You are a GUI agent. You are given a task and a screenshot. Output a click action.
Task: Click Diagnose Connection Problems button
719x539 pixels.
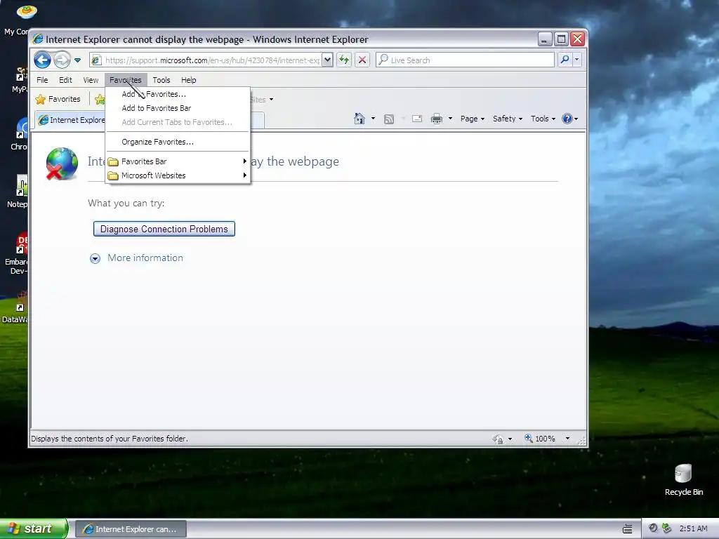pyautogui.click(x=164, y=229)
